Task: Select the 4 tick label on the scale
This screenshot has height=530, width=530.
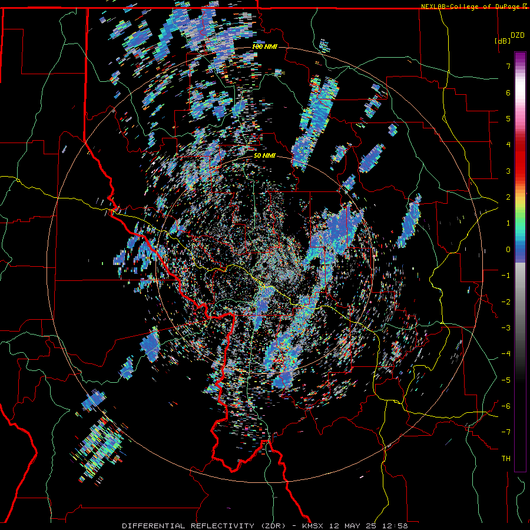Action: click(x=508, y=145)
